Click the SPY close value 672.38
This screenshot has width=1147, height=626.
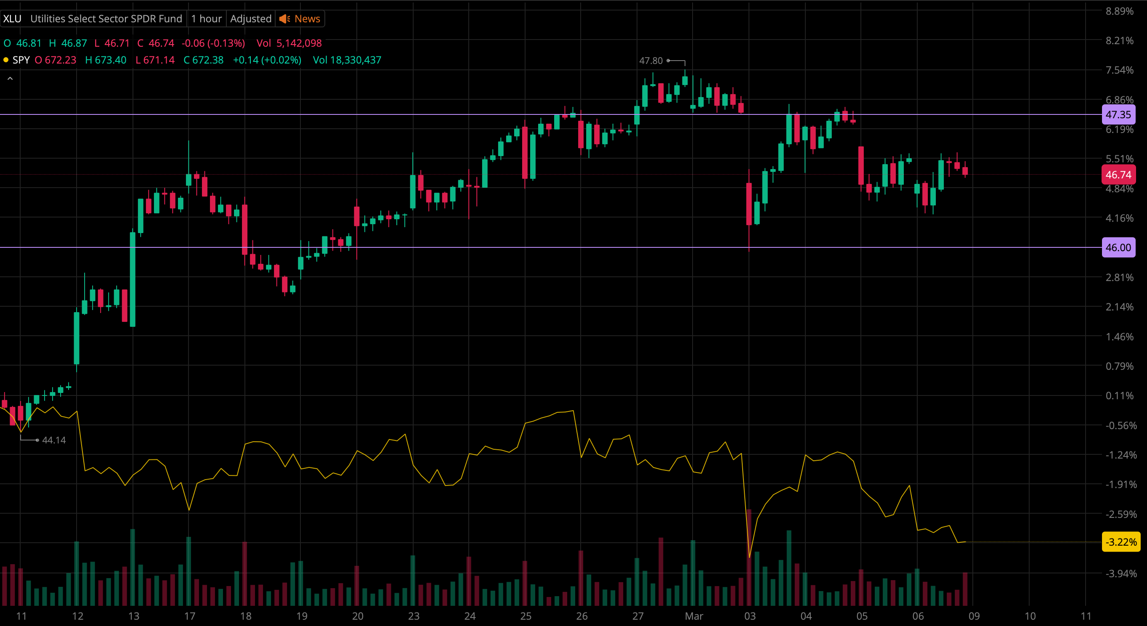207,60
